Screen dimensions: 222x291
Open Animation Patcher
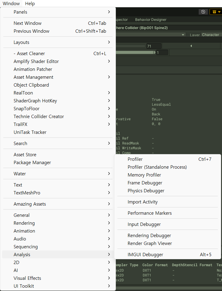(58, 69)
